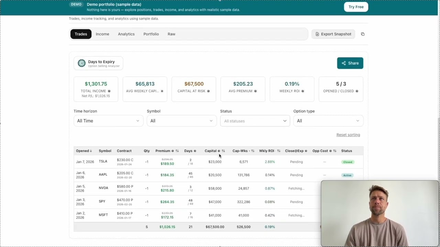The height and width of the screenshot is (247, 440).
Task: Click the copy icon next to Export Snapshot
Action: pos(363,34)
